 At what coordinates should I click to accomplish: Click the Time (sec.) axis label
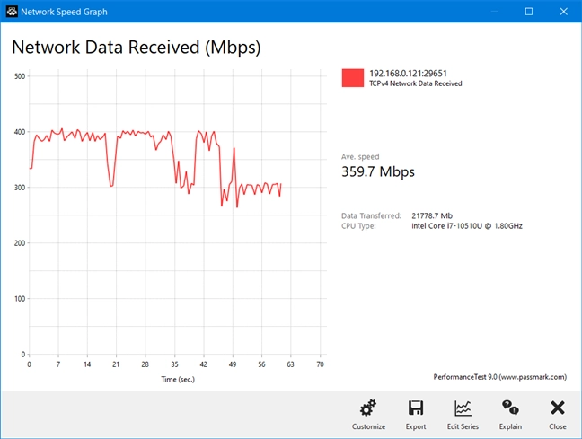(178, 379)
